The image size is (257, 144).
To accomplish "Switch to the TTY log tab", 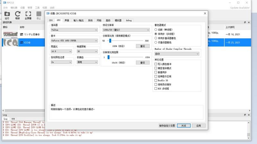I will [x=13, y=119].
